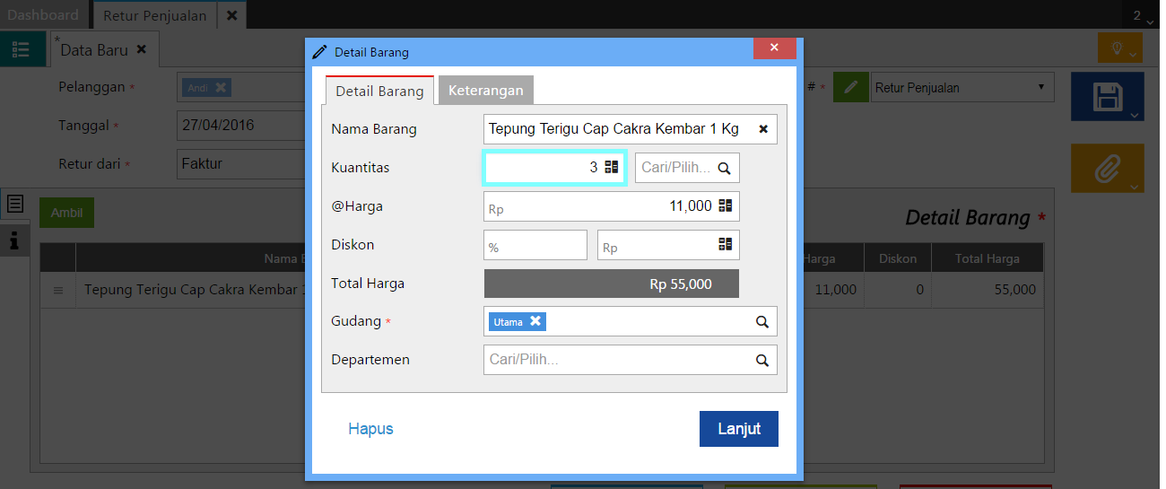Screen dimensions: 1166x489
Task: Click the Gudang search magnifier icon
Action: [762, 321]
